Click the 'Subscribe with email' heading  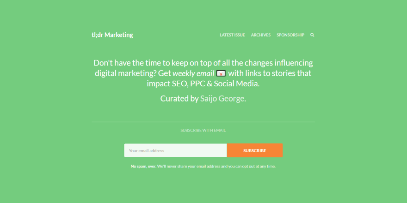point(203,131)
